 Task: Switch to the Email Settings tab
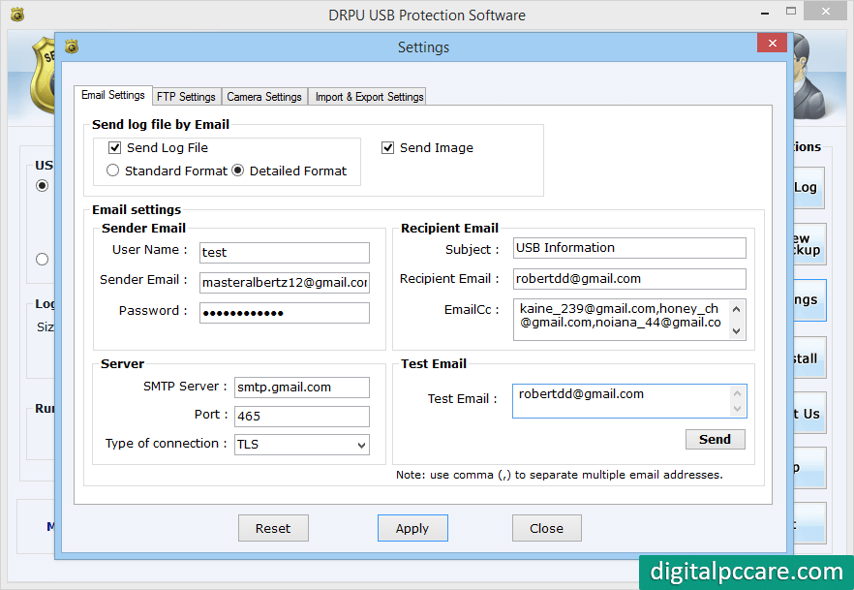[x=112, y=95]
